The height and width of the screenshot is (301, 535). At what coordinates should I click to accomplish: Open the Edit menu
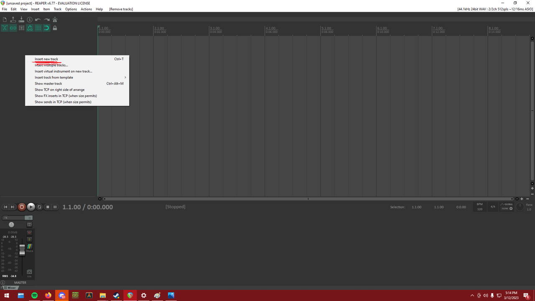14,9
